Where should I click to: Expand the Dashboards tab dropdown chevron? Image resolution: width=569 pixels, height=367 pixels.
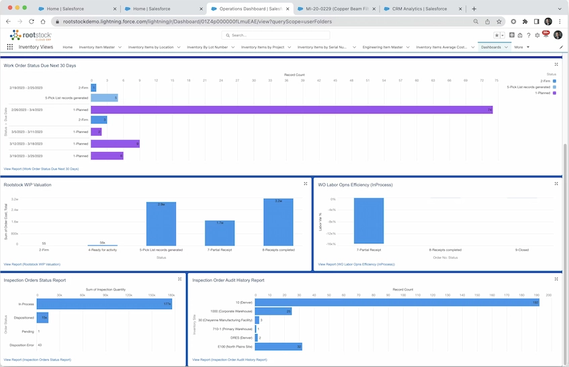pyautogui.click(x=506, y=47)
